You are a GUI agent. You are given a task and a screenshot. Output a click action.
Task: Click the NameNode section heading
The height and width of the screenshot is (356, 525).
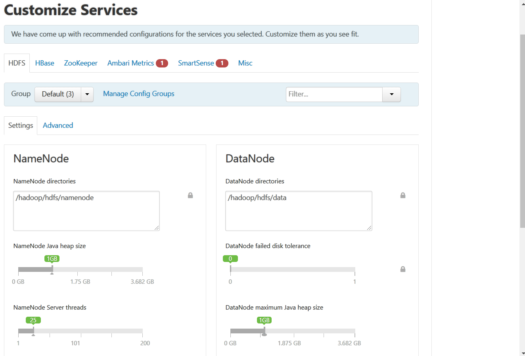41,159
